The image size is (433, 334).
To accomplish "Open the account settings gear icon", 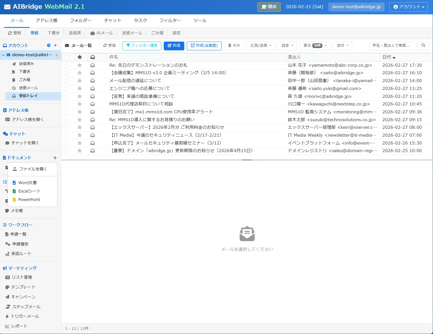I will tap(48, 45).
